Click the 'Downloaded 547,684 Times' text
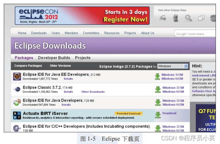Viewport: 220px width, 144px height. (x=39, y=105)
